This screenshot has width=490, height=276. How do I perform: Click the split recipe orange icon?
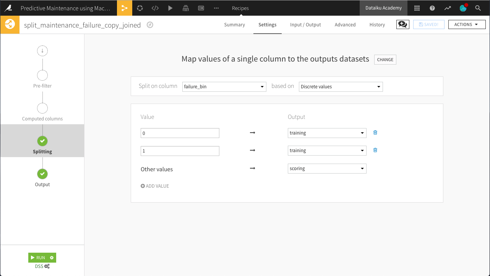point(10,25)
